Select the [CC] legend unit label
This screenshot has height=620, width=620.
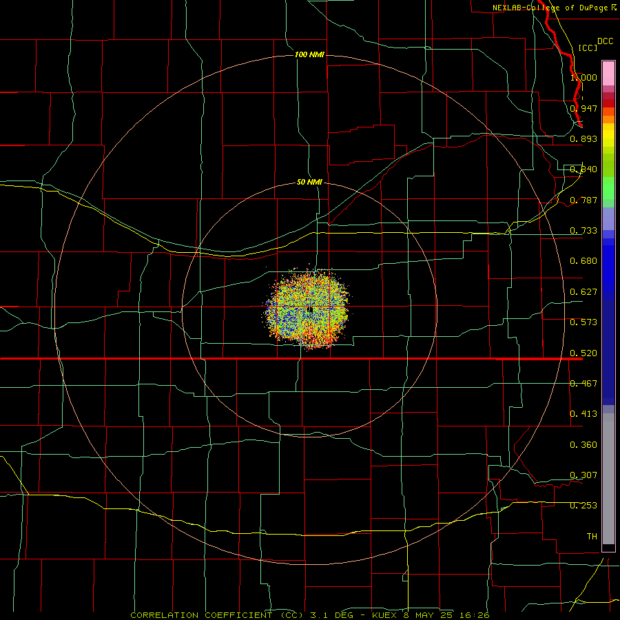(588, 48)
